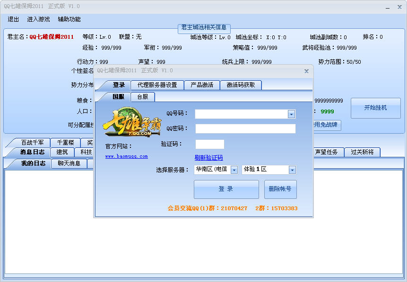Open the 产品激活 tab
Image resolution: width=407 pixels, height=282 pixels.
tap(202, 85)
